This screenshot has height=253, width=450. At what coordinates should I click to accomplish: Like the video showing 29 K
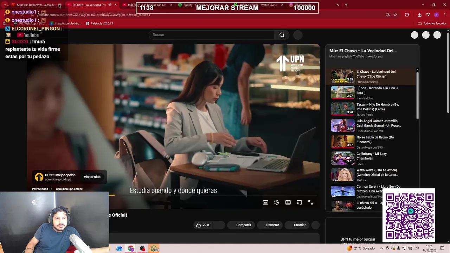click(x=203, y=225)
